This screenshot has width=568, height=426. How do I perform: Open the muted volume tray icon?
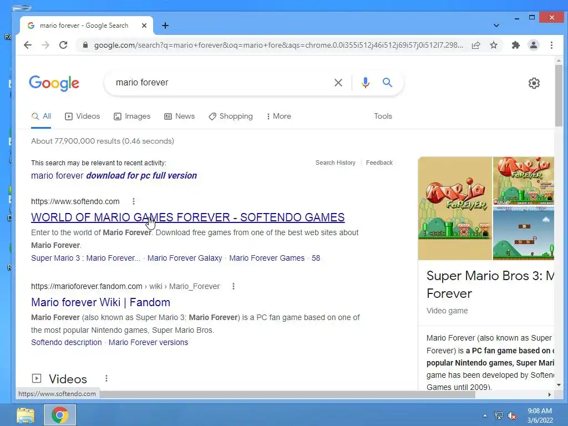pyautogui.click(x=512, y=415)
